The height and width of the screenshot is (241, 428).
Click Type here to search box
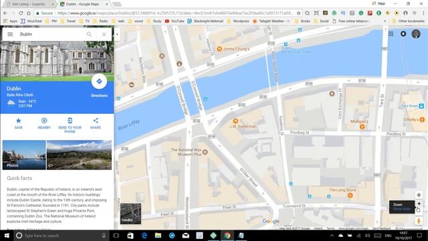click(62, 235)
